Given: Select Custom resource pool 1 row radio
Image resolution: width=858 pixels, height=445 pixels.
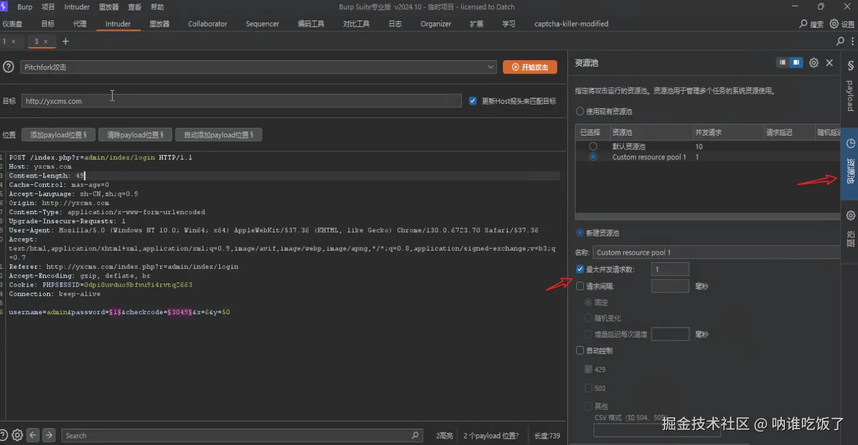Looking at the screenshot, I should point(593,157).
